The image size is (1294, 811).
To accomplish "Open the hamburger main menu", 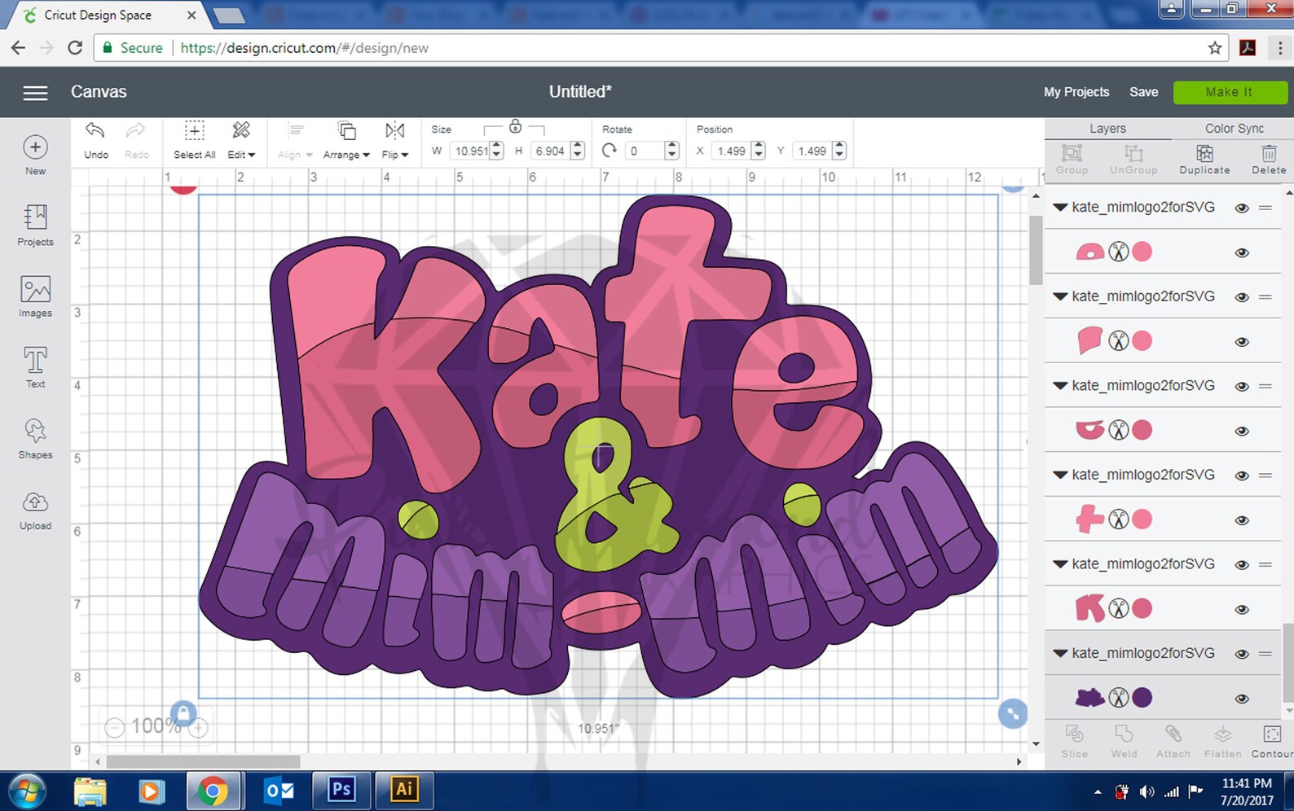I will pyautogui.click(x=35, y=93).
